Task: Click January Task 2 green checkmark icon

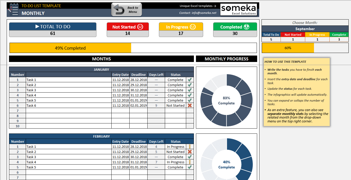Action: 190,85
